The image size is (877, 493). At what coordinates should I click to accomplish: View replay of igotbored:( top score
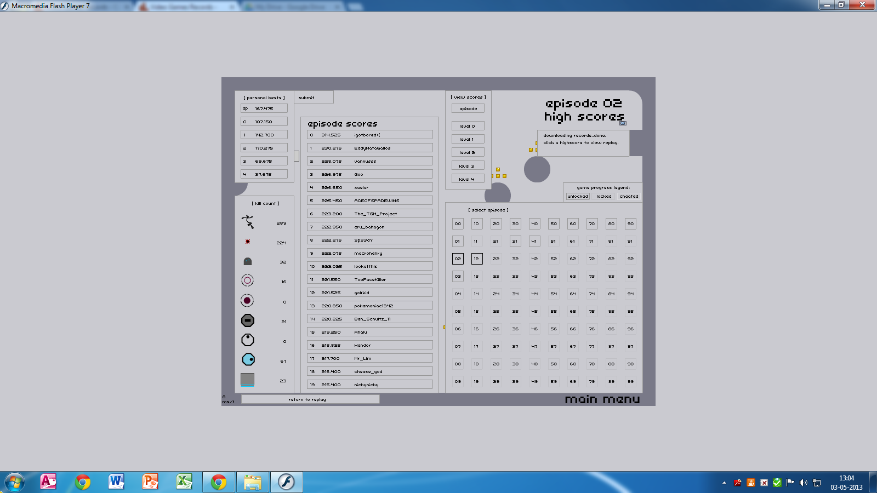370,135
